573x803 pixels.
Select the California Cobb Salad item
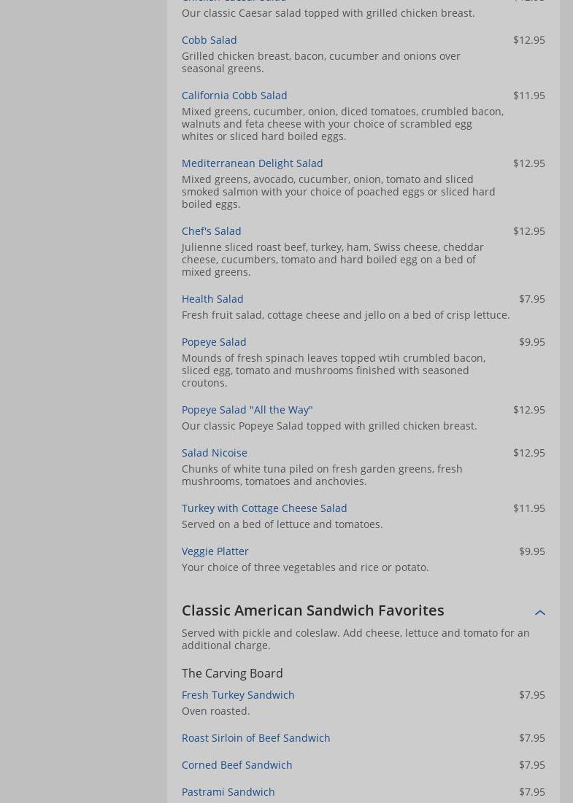coord(234,96)
